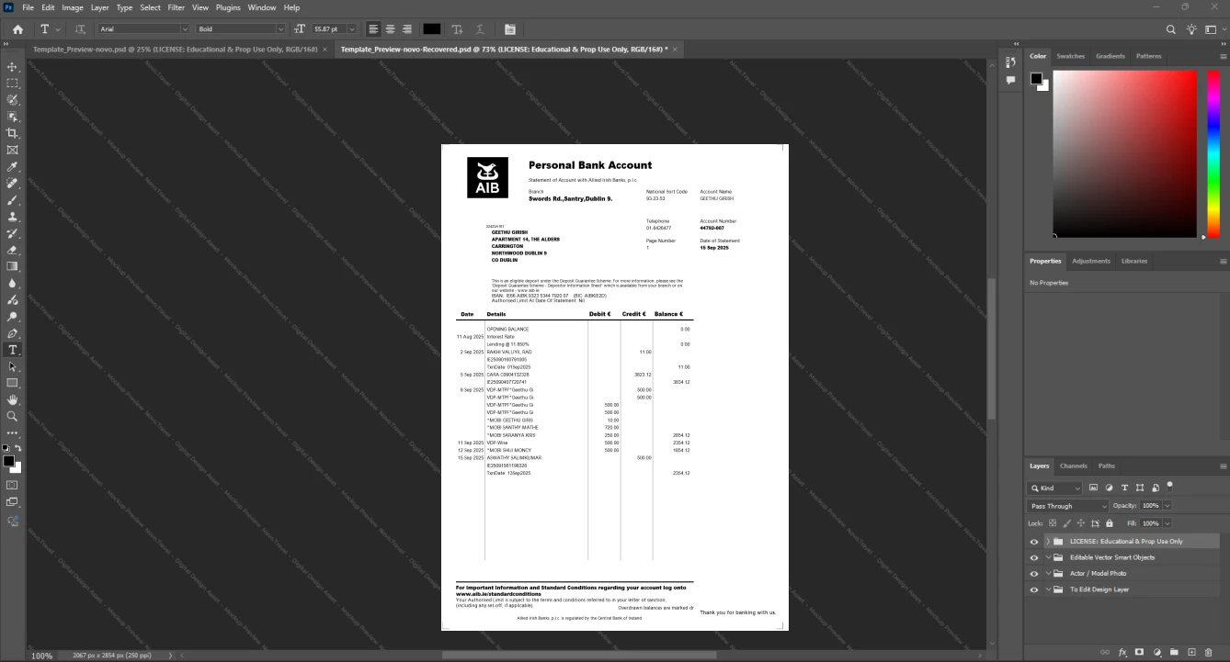Create a new group folder icon
Screen dimensions: 1230x662
(1175, 652)
